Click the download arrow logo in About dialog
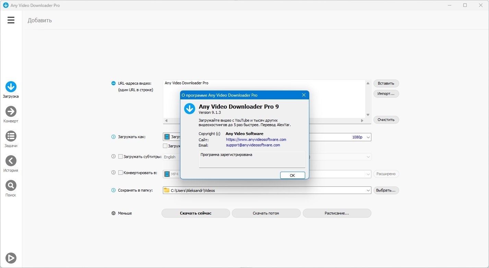Screen dimensions: 489x268 pos(190,109)
